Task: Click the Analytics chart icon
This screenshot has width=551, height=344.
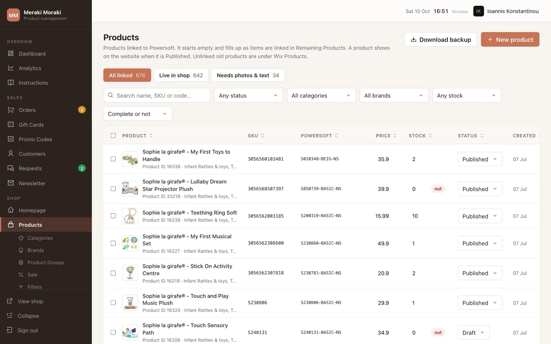Action: [x=11, y=68]
